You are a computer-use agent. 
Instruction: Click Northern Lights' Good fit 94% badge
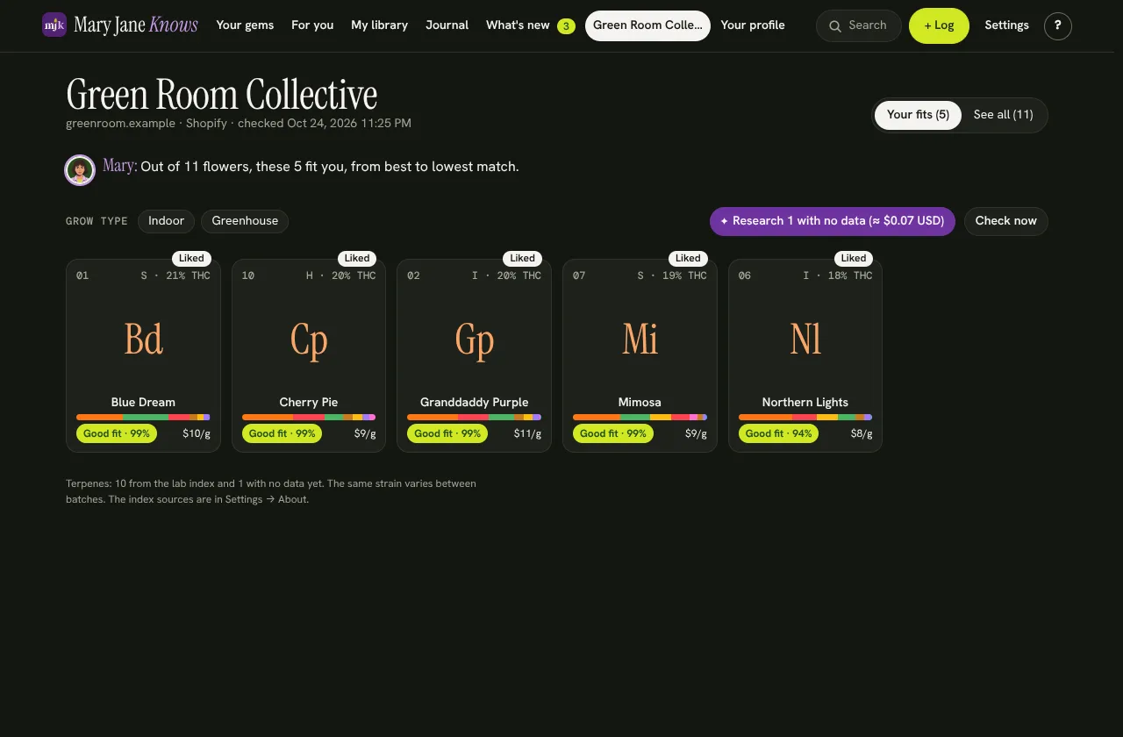coord(778,433)
